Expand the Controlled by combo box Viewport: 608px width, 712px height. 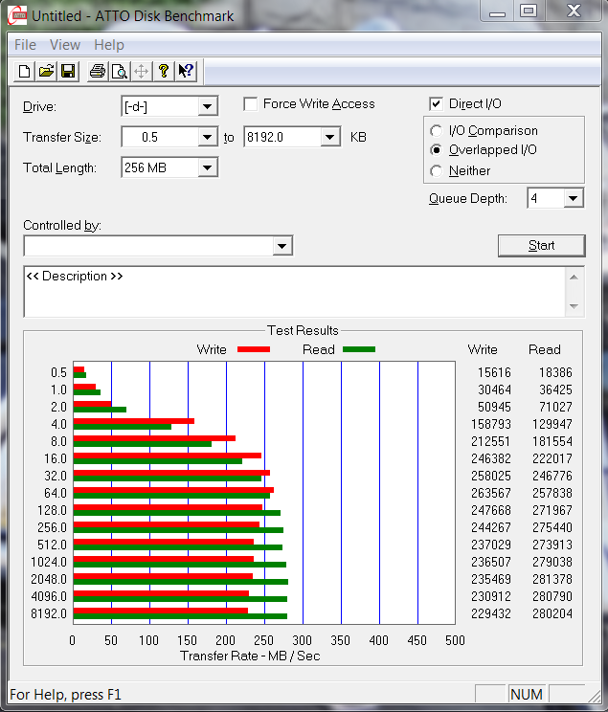(281, 247)
